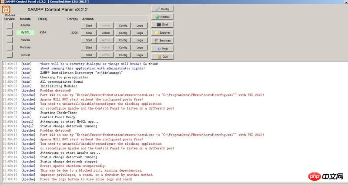This screenshot has height=185, width=348.
Task: Open MySQL Config
Action: point(123,33)
